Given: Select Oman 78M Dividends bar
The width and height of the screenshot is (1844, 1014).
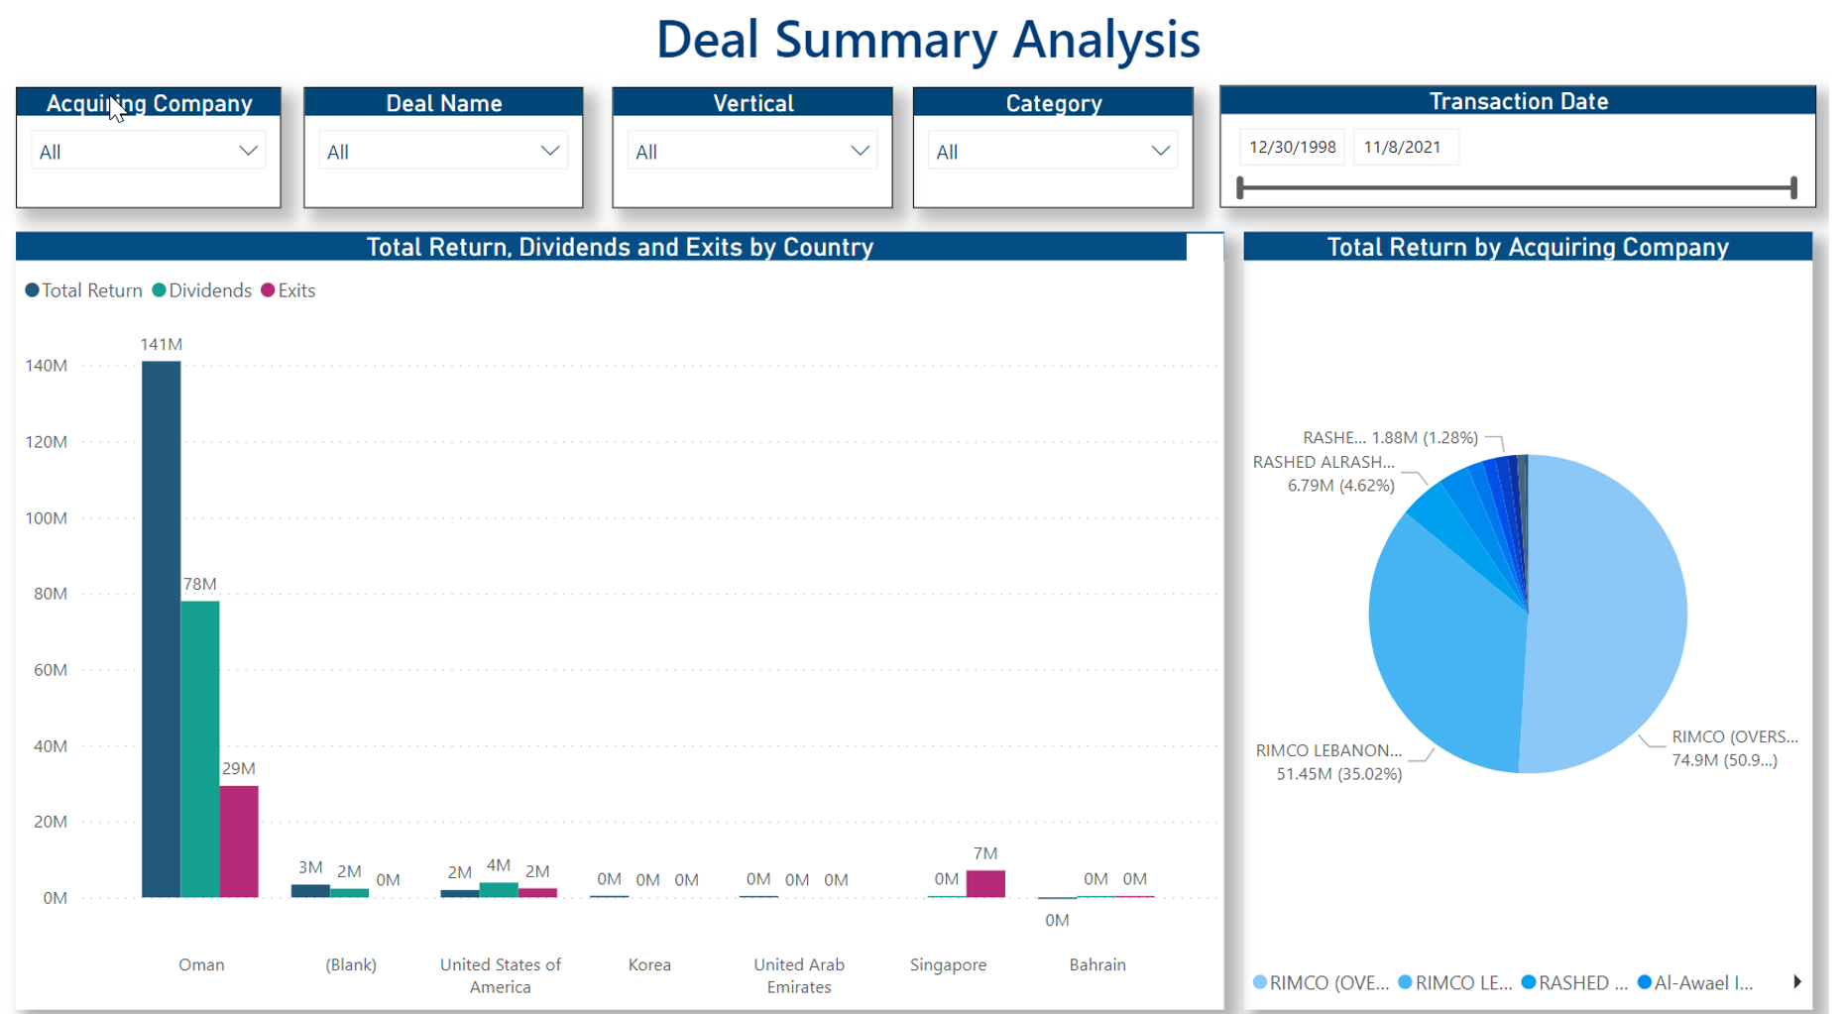Looking at the screenshot, I should [x=199, y=748].
